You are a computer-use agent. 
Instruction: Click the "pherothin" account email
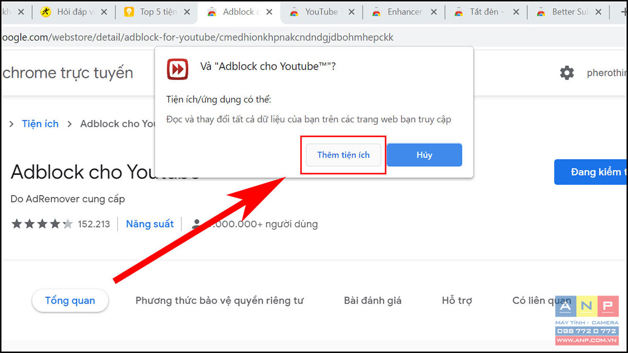tap(607, 73)
